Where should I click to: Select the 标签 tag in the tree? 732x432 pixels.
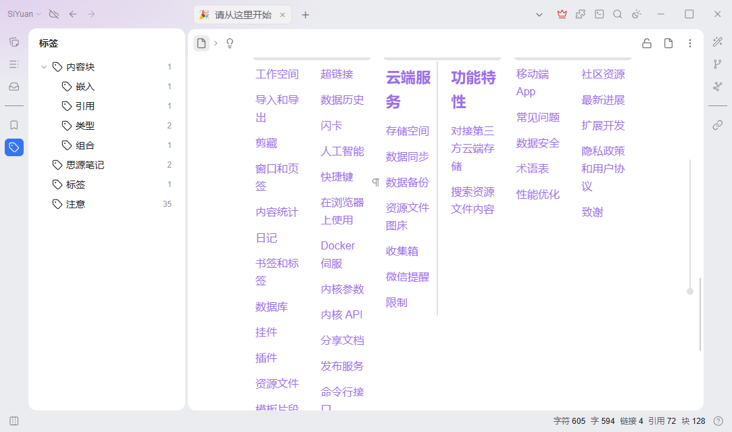[107, 185]
